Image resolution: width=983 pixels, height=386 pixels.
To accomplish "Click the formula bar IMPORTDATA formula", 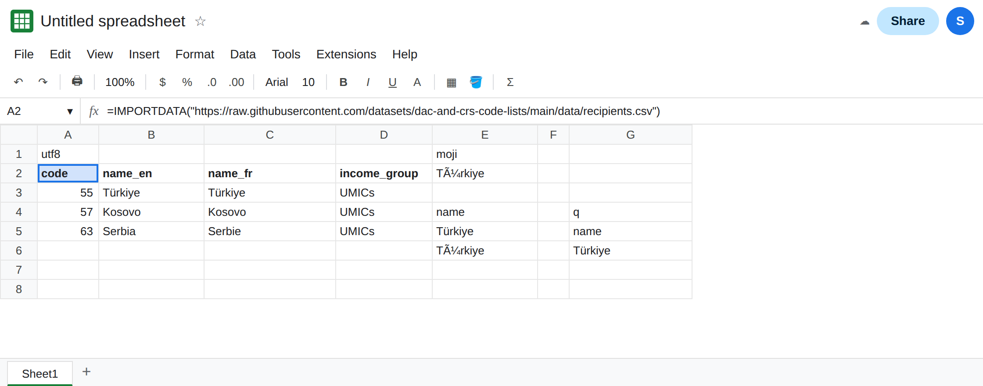I will [x=384, y=111].
